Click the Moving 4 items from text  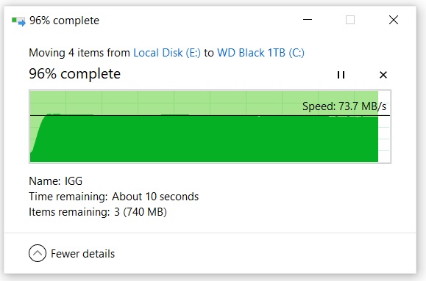[79, 53]
